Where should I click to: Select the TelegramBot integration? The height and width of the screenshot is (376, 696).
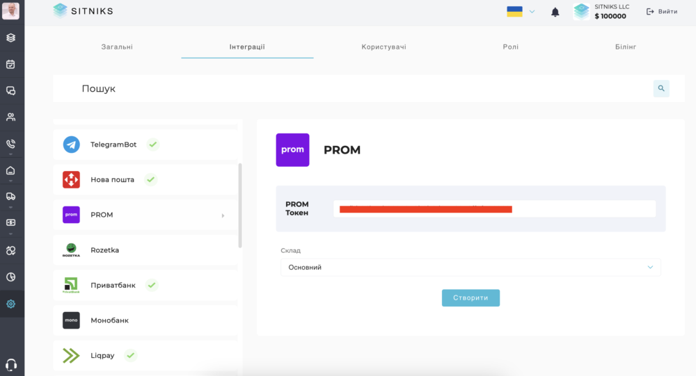pyautogui.click(x=145, y=144)
